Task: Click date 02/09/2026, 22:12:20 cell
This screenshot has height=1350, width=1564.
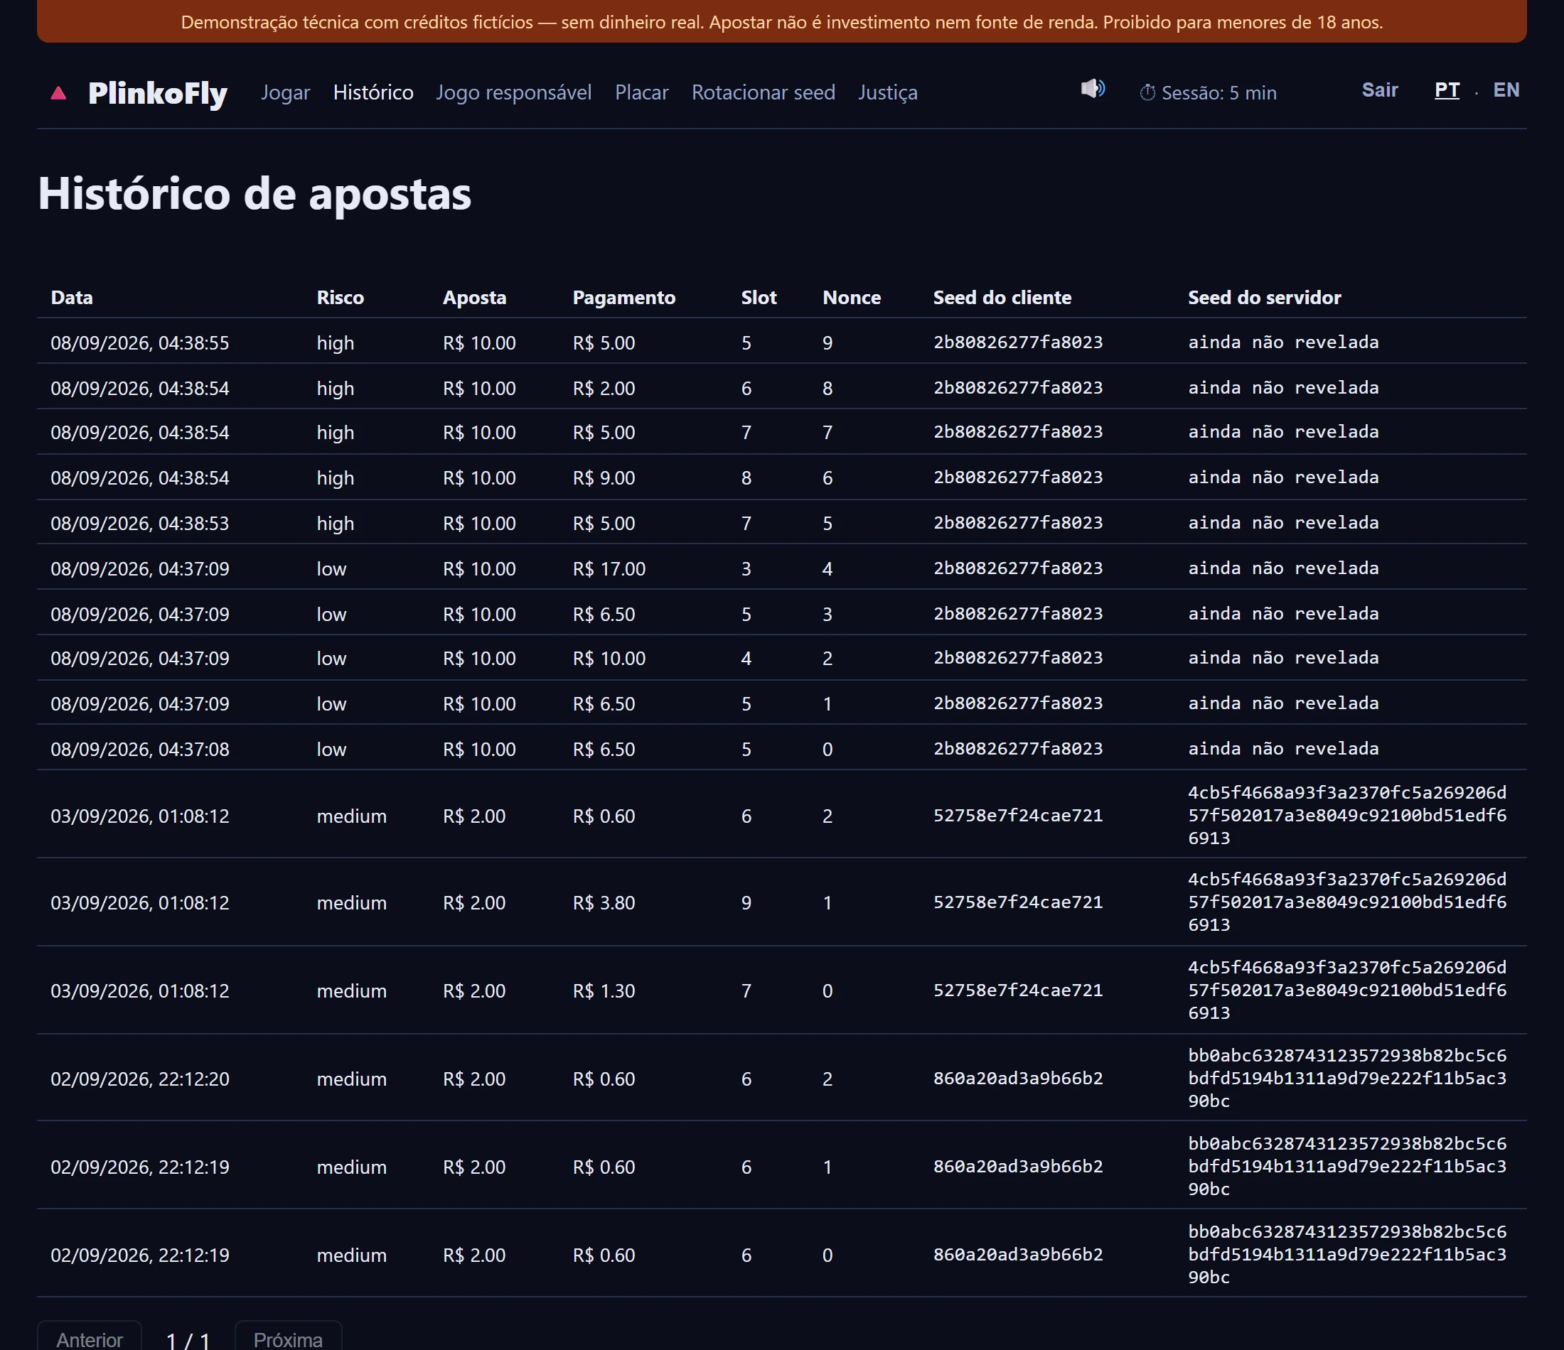Action: click(139, 1079)
